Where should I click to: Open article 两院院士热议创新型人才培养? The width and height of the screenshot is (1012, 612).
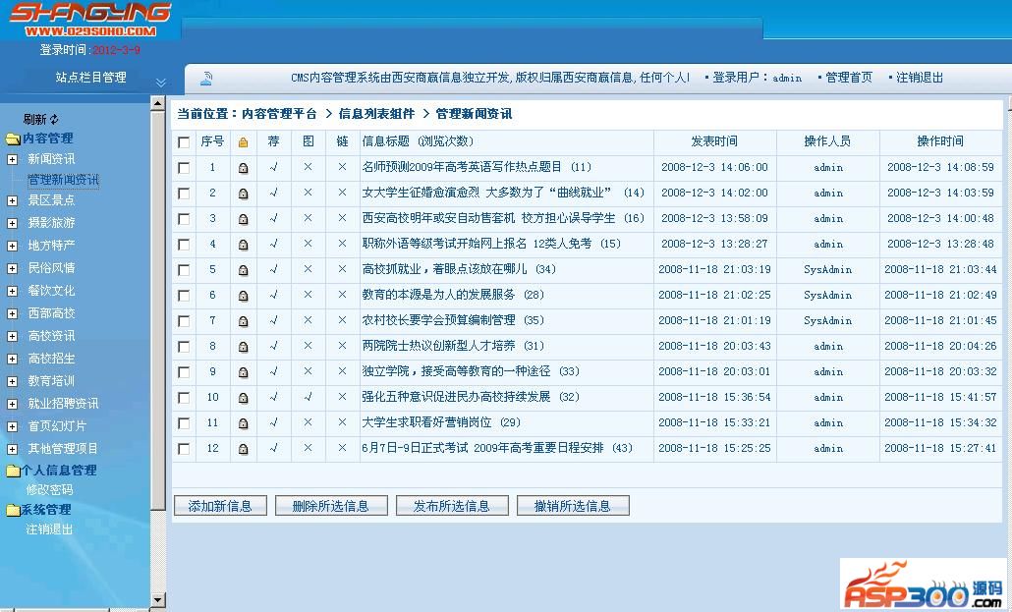coord(439,346)
